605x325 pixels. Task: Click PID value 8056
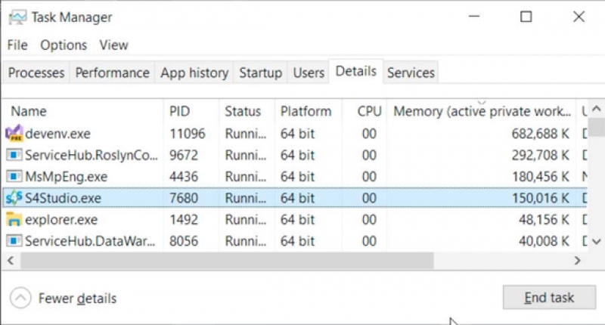184,241
